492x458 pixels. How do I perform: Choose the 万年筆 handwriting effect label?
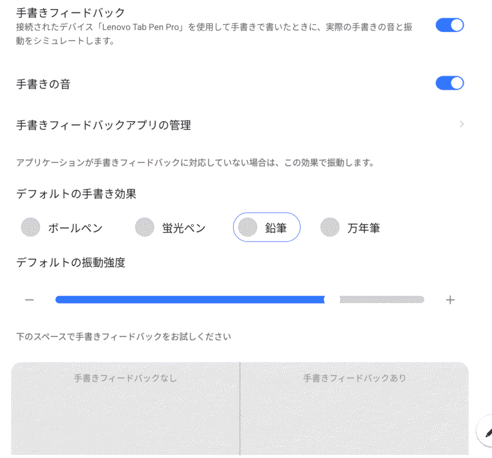pyautogui.click(x=363, y=228)
